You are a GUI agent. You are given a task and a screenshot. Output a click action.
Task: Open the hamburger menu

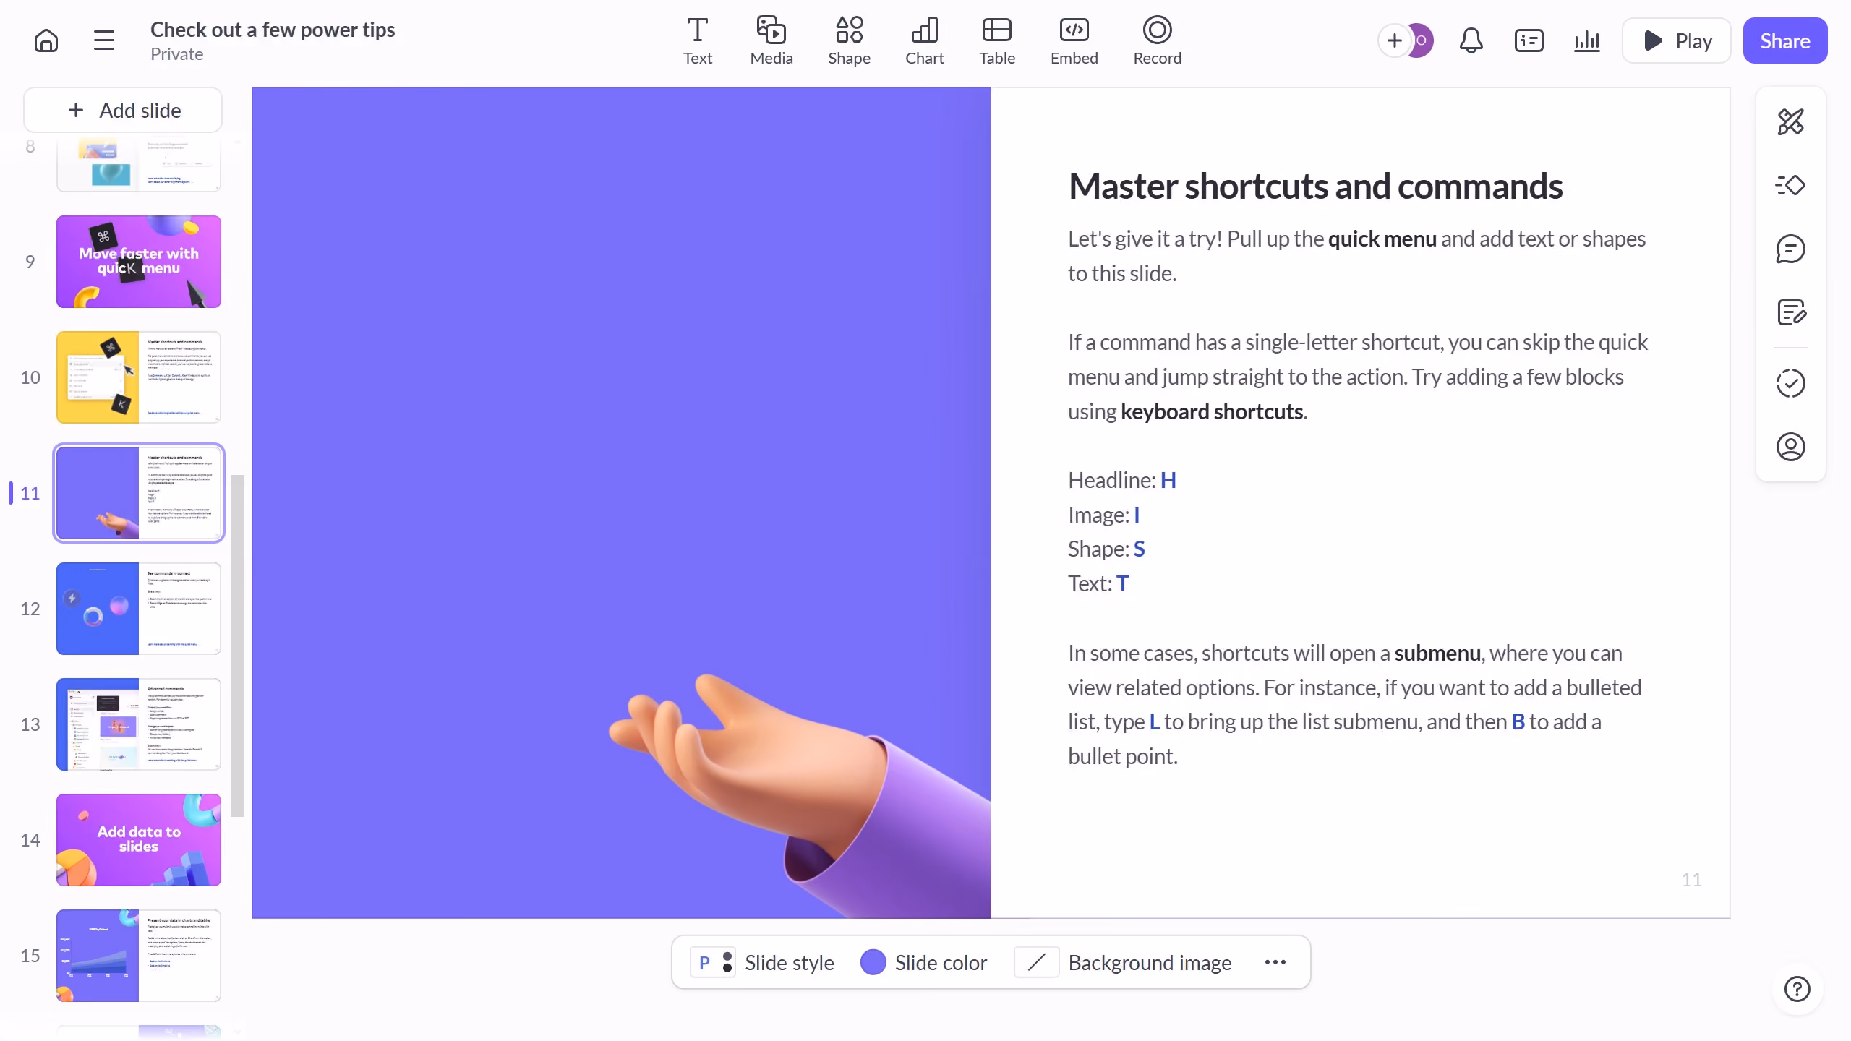(x=104, y=40)
